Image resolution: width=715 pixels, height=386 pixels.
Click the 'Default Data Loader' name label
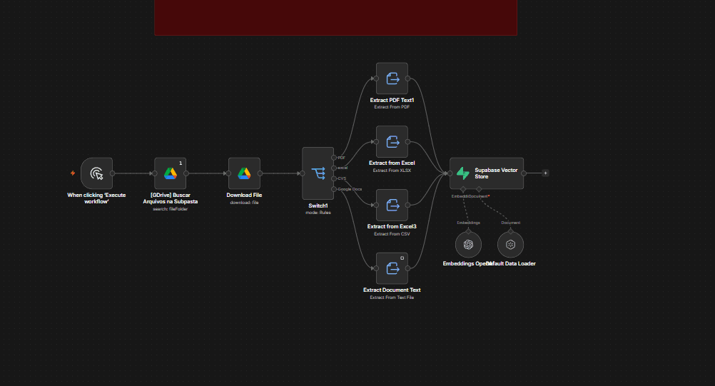(512, 263)
